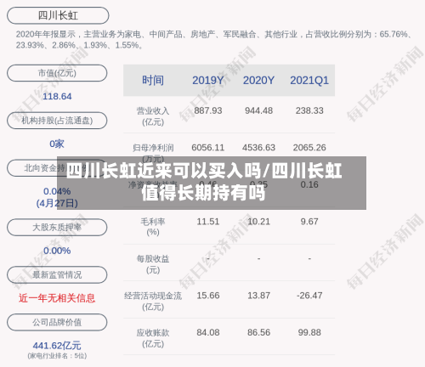
Task: Click the 2020年年报显示 description paragraph
Action: pyautogui.click(x=214, y=40)
